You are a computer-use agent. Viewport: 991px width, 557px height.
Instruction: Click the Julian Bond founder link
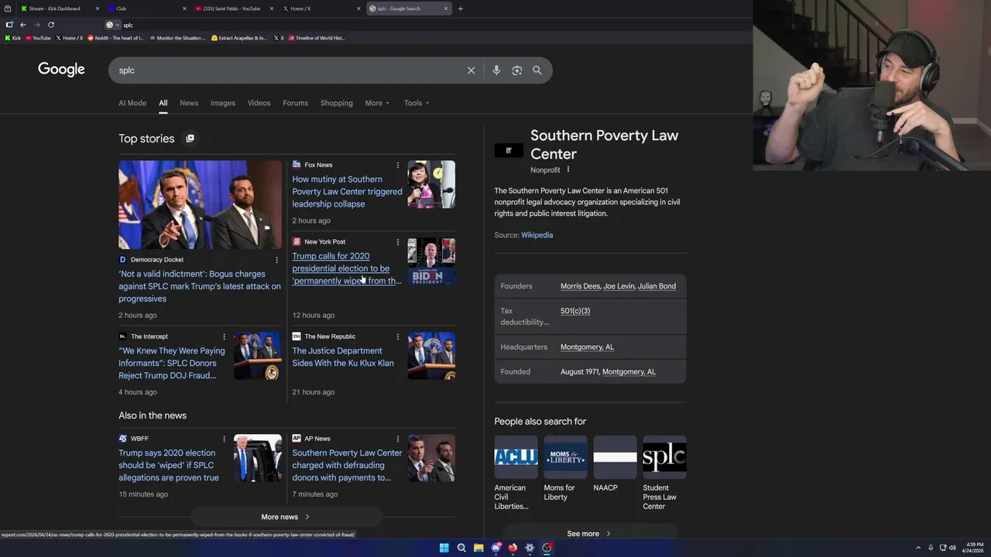pyautogui.click(x=657, y=286)
